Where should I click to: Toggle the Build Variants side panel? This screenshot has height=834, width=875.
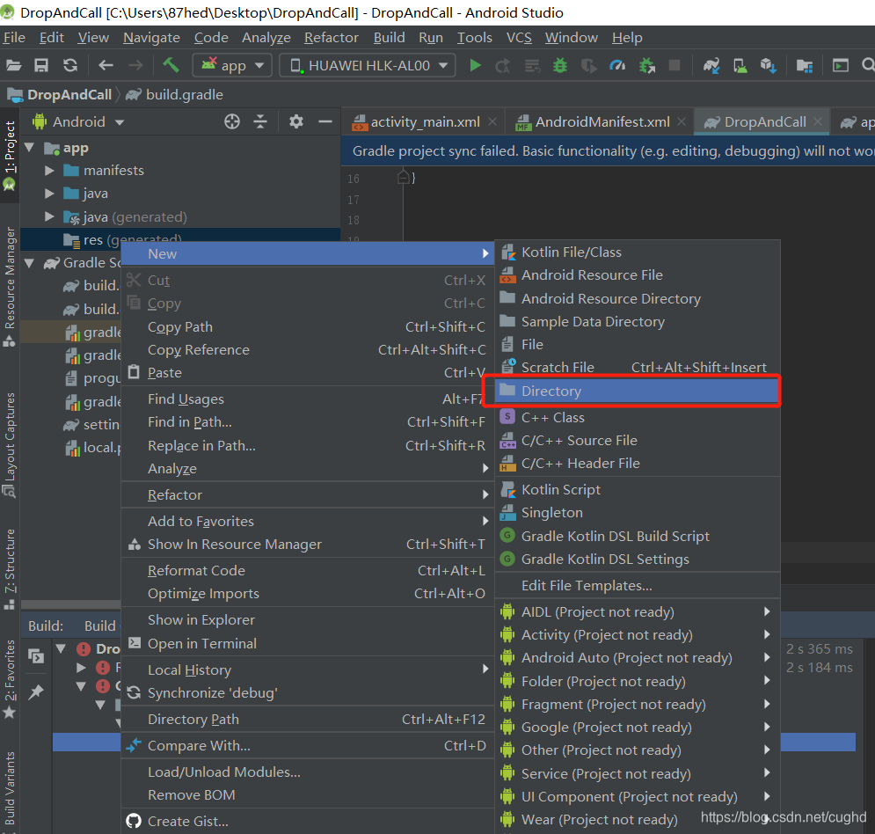(10, 790)
